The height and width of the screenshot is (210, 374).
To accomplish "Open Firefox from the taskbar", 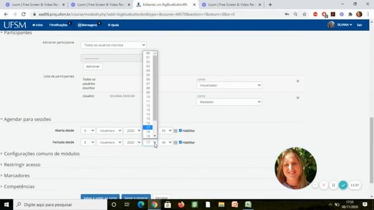I will 181,205.
